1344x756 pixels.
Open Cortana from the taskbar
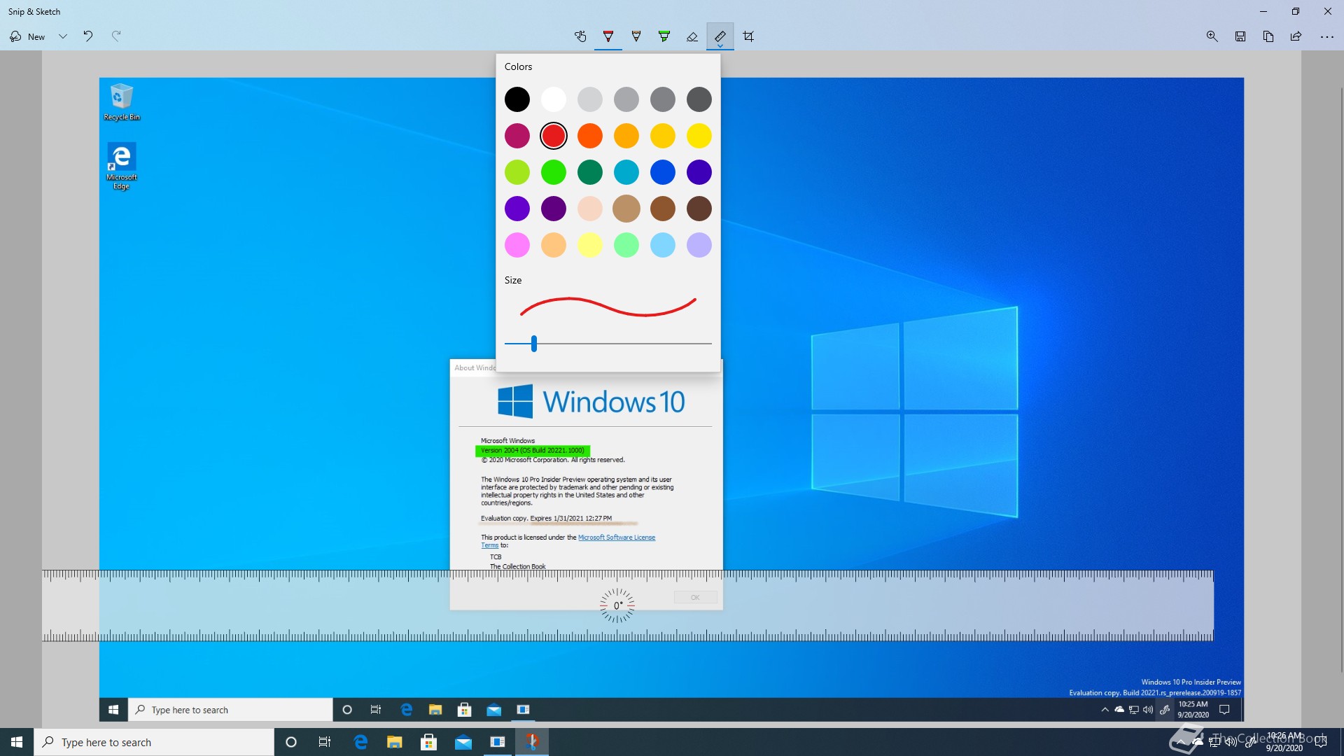[x=291, y=742]
